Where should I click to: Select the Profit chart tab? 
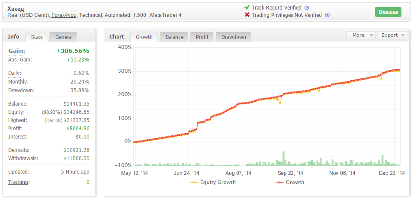pyautogui.click(x=202, y=37)
